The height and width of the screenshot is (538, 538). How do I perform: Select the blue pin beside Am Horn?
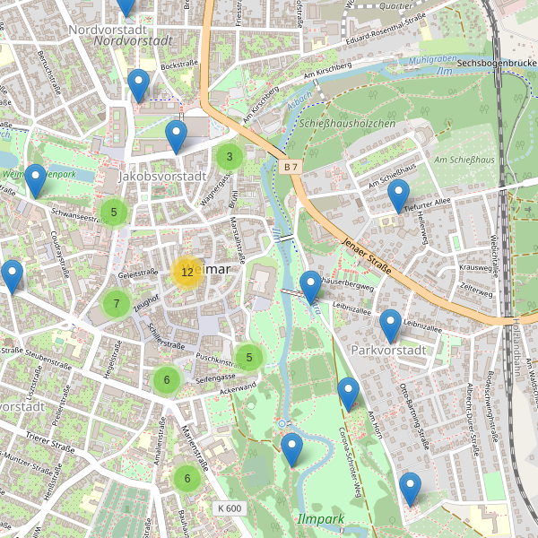coord(348,395)
